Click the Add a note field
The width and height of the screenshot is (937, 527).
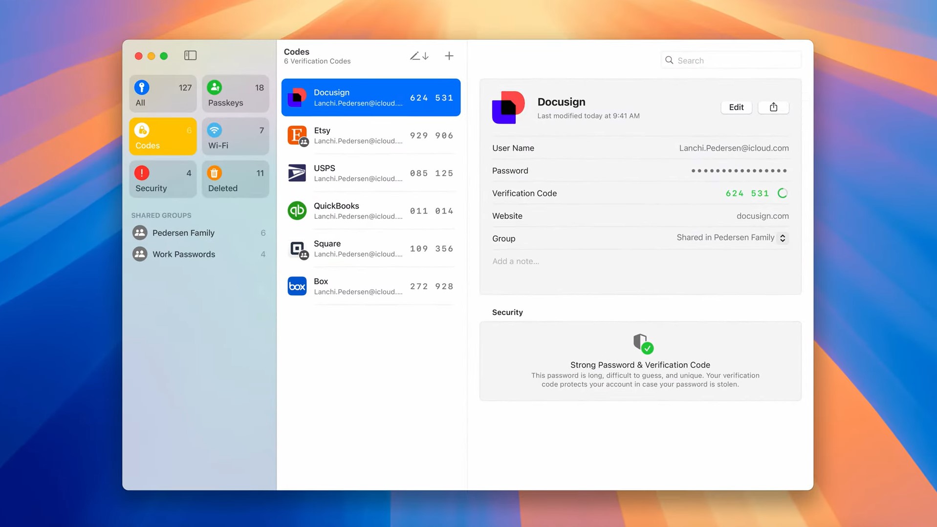515,261
